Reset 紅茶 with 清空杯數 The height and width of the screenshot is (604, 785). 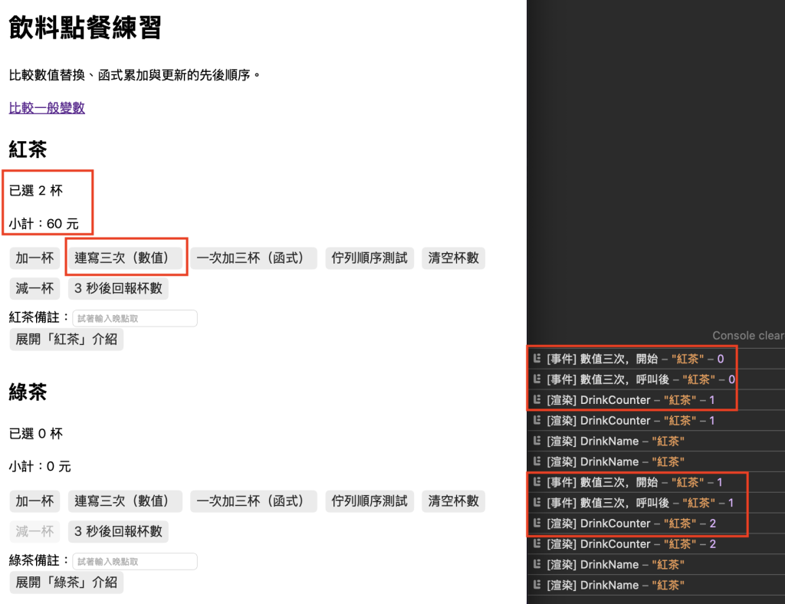[x=454, y=258]
